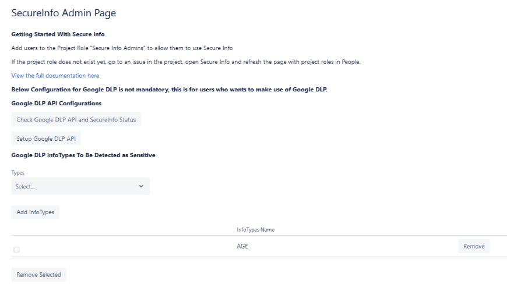Viewport: 507px width, 288px height.
Task: Remove the AGE InfoType entry
Action: tap(473, 246)
